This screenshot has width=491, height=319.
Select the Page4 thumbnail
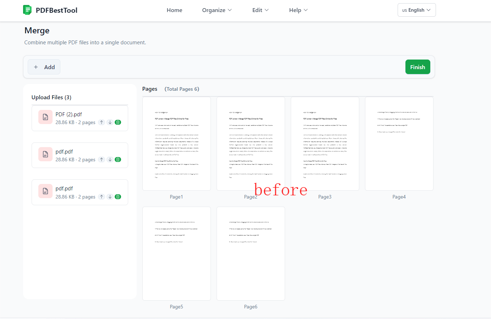pos(399,144)
